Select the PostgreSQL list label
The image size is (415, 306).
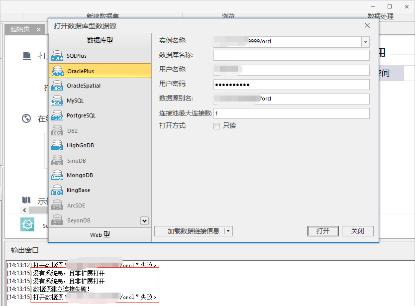(x=81, y=115)
